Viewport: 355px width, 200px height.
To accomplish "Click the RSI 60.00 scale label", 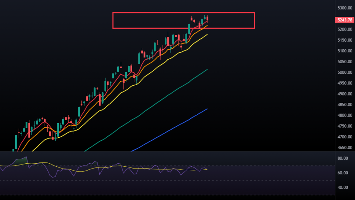I will tap(342, 173).
